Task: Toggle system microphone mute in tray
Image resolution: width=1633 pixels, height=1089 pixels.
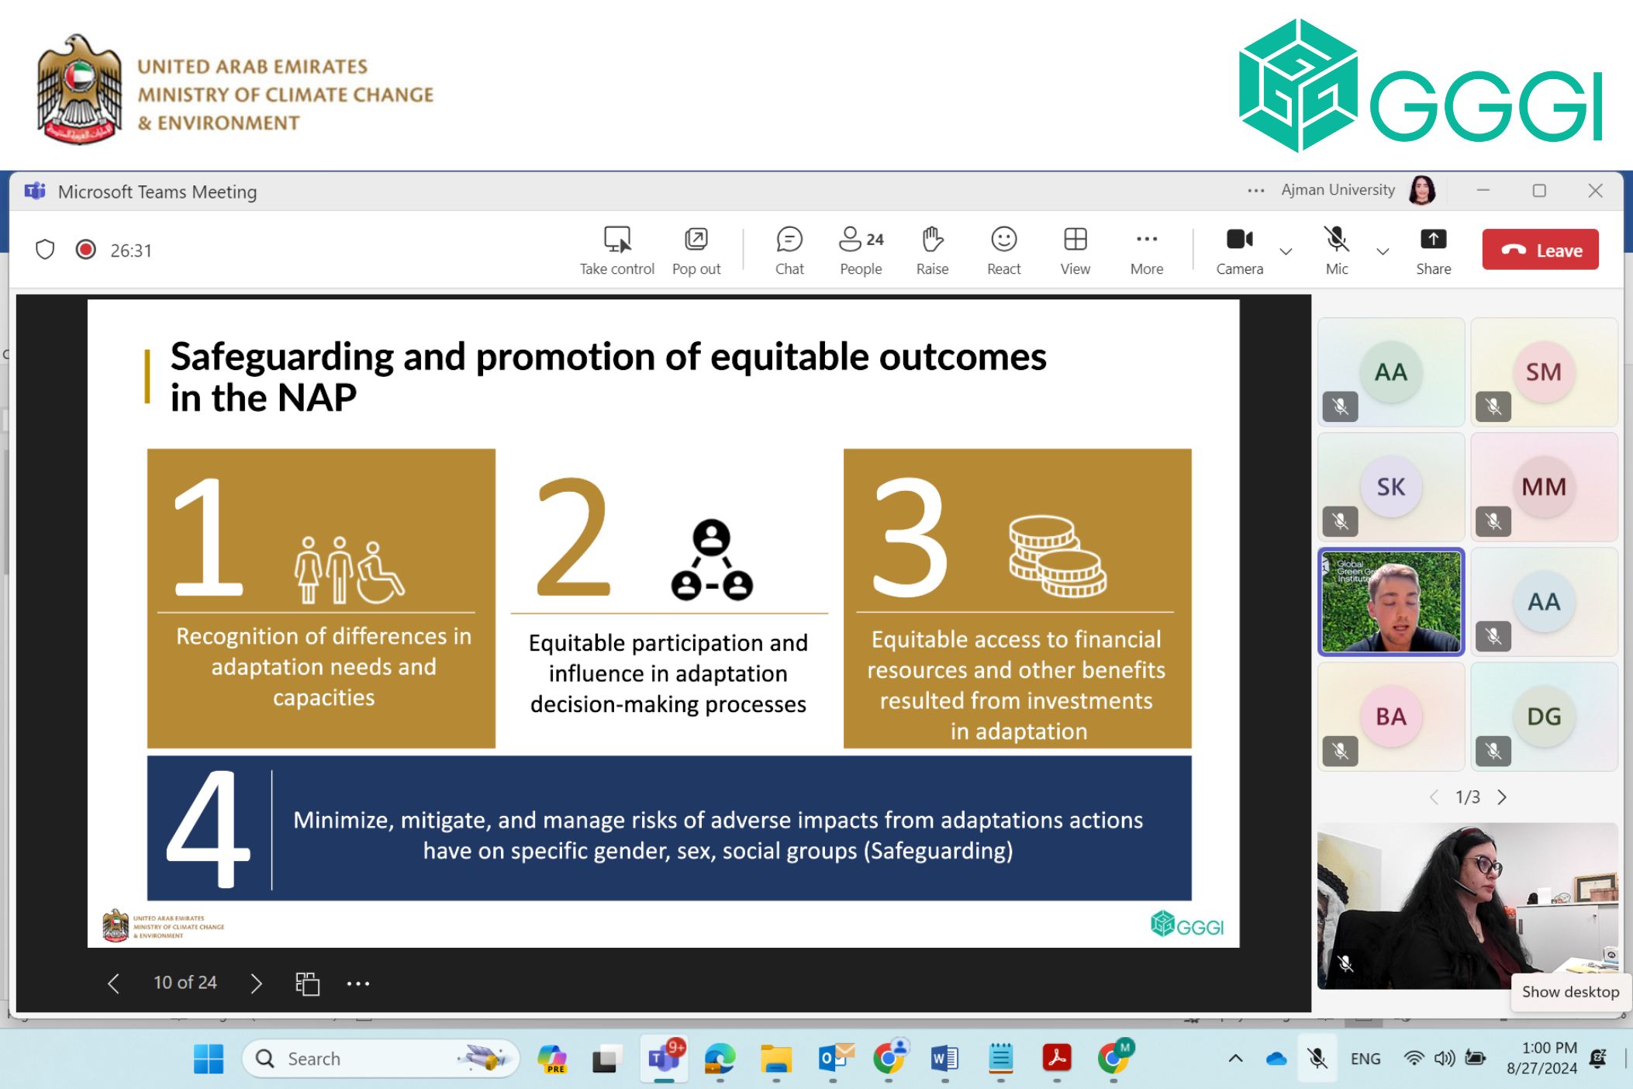Action: tap(1316, 1058)
